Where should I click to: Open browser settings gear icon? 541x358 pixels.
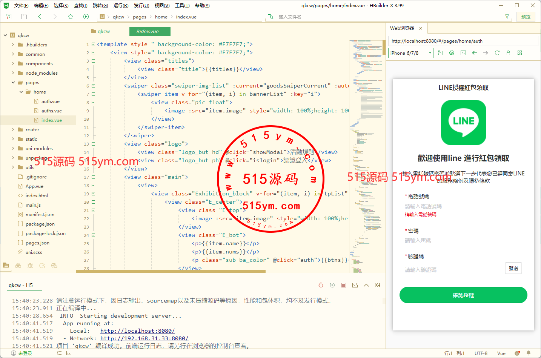[x=452, y=53]
